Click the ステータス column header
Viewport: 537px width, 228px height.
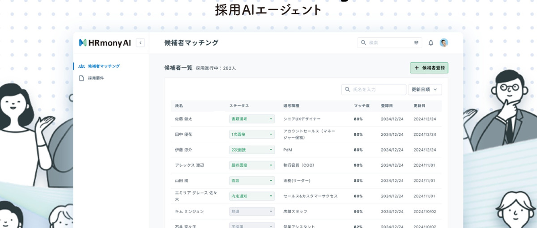[239, 106]
